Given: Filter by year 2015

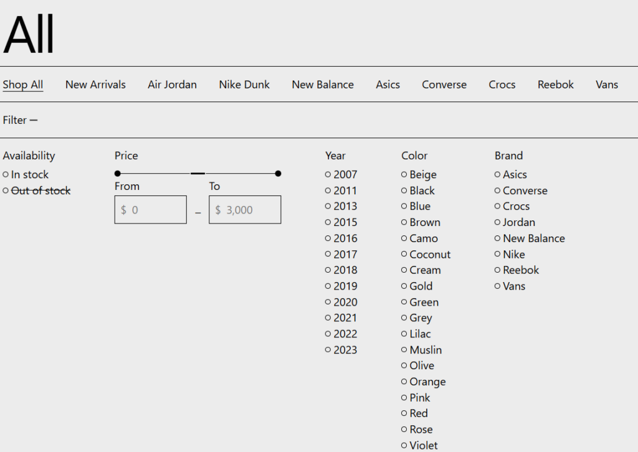Looking at the screenshot, I should click(341, 222).
